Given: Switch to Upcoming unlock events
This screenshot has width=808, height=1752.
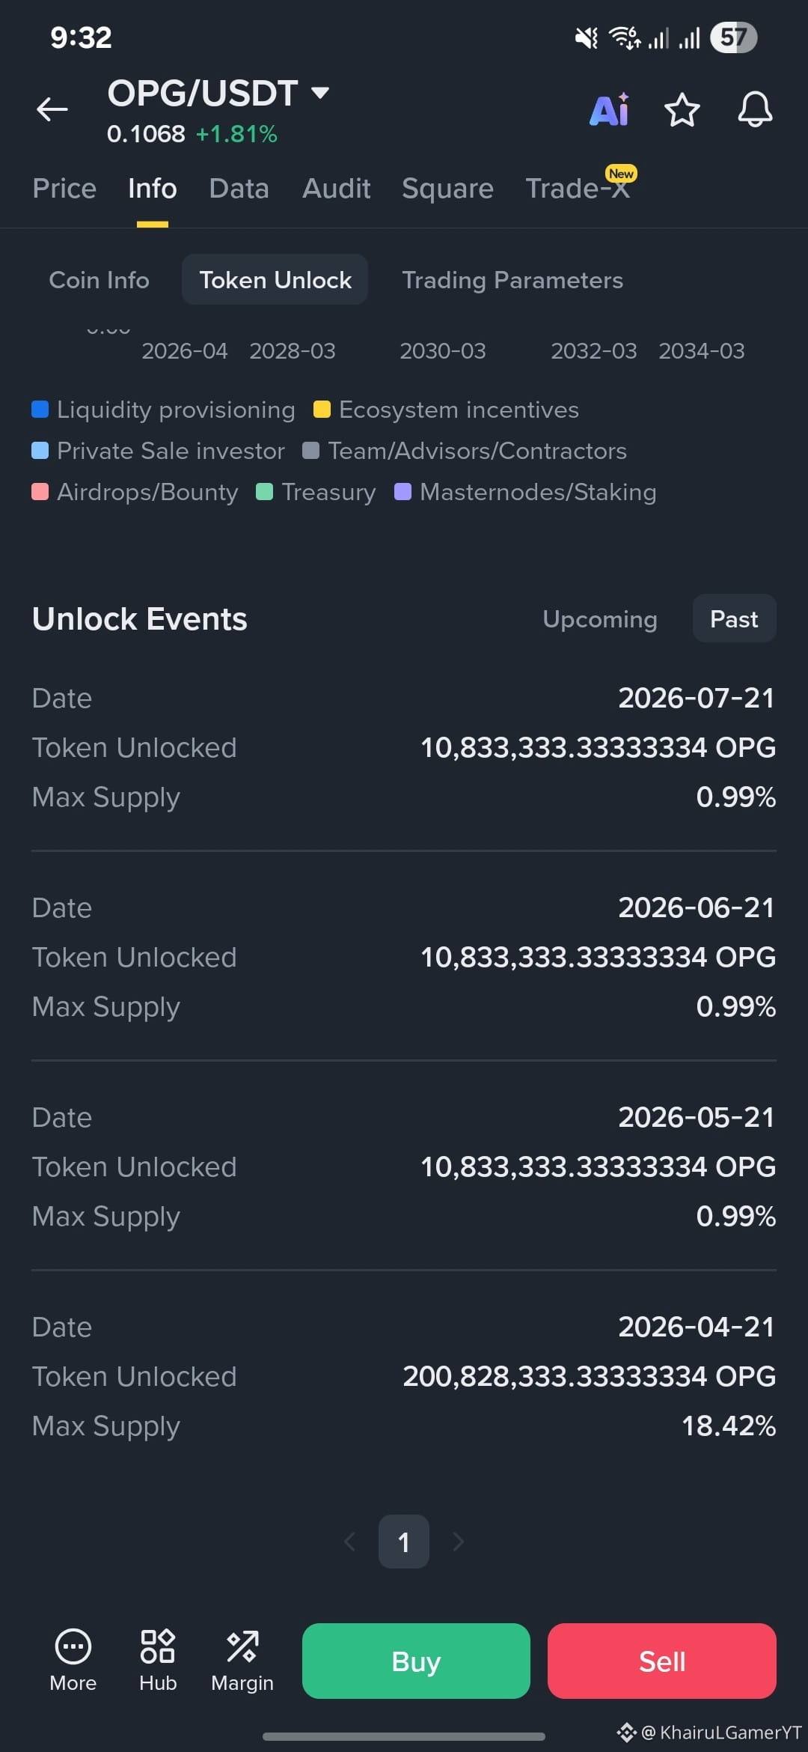Looking at the screenshot, I should pyautogui.click(x=600, y=619).
